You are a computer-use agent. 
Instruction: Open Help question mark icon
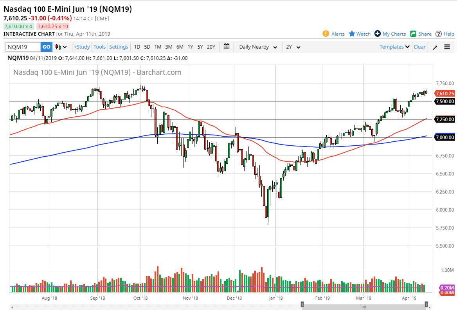439,34
